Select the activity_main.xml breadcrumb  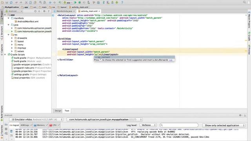[78, 7]
